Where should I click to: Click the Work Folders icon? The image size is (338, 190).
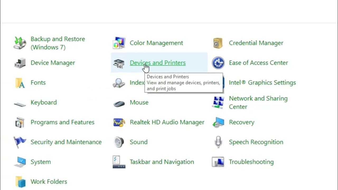pyautogui.click(x=20, y=182)
